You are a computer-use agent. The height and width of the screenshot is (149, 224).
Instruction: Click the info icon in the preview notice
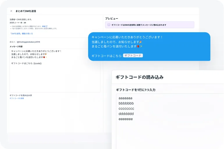[109, 25]
